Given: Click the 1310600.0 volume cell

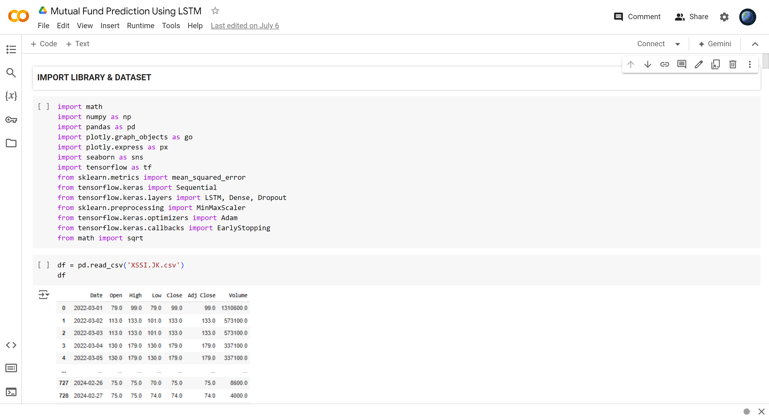Looking at the screenshot, I should [x=234, y=308].
